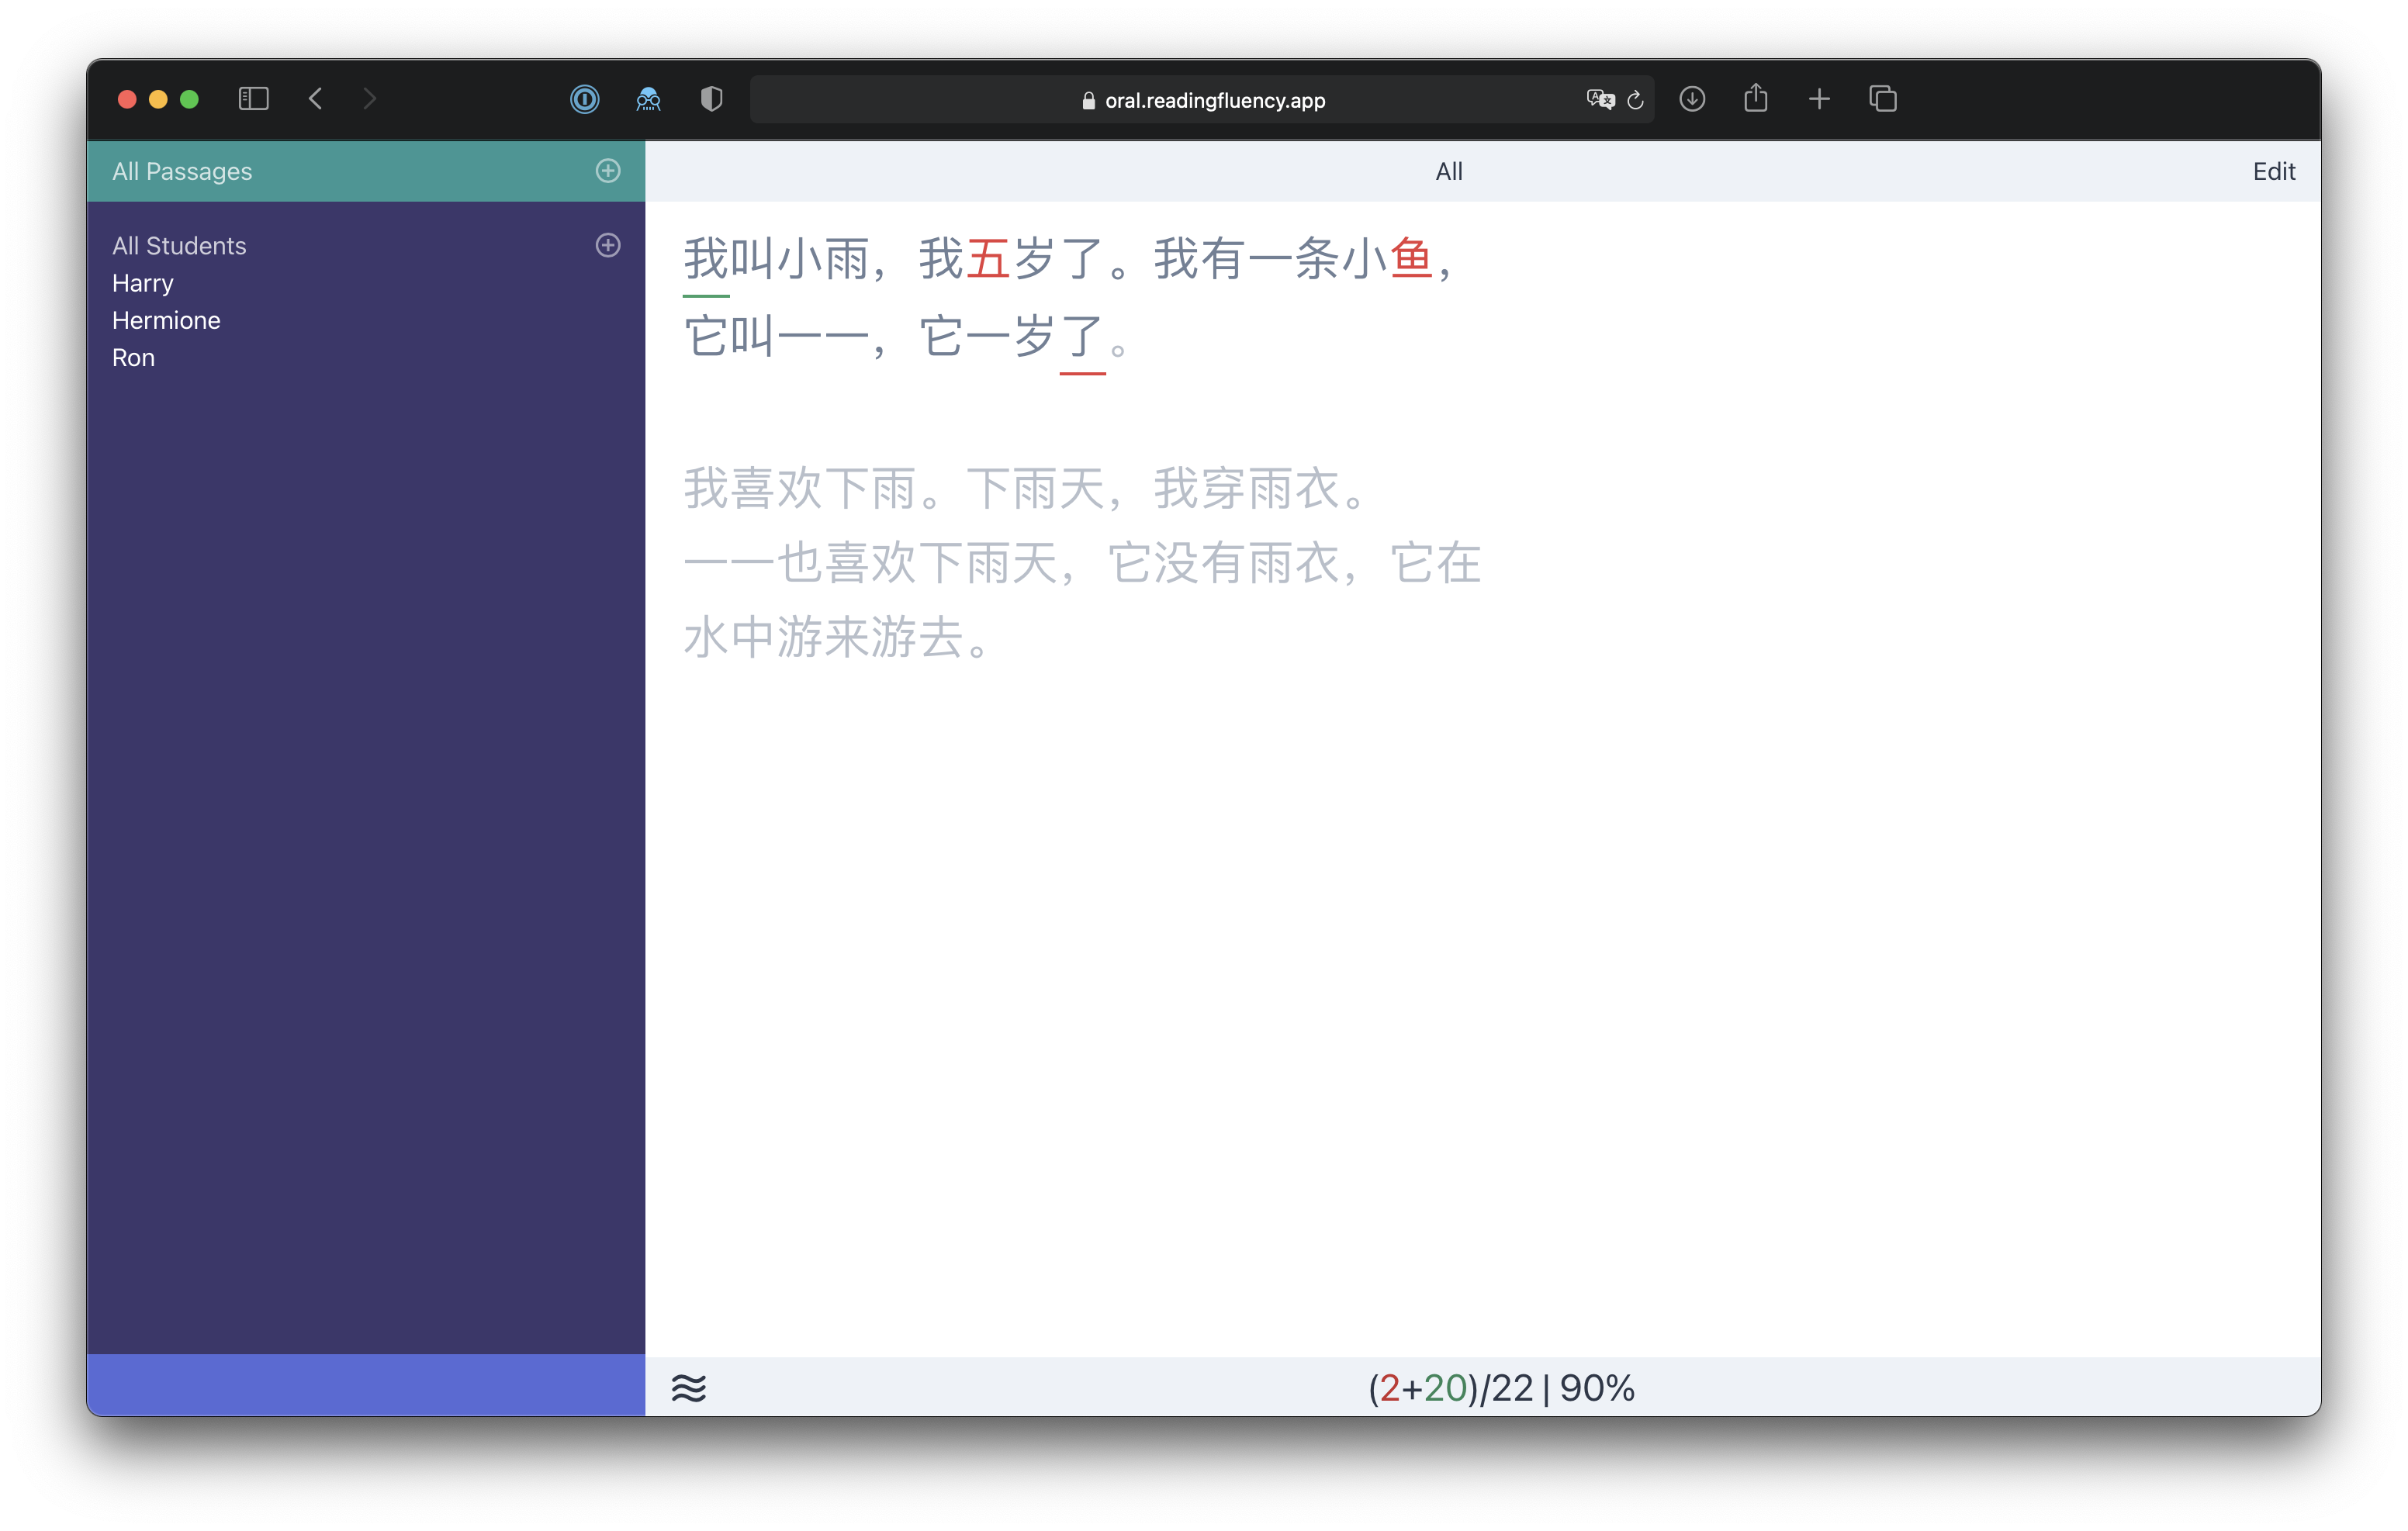This screenshot has height=1531, width=2408.
Task: Click the privacy shield icon
Action: pyautogui.click(x=711, y=99)
